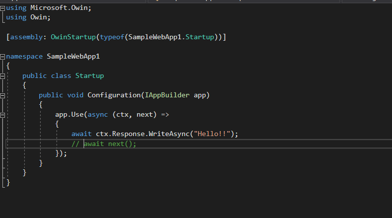Click the Startup class name in its declaration

pyautogui.click(x=90, y=76)
